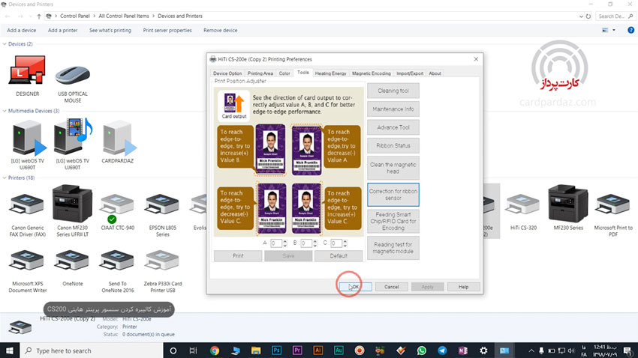Cancel the Printing Preferences dialog
The width and height of the screenshot is (638, 358).
pos(391,287)
